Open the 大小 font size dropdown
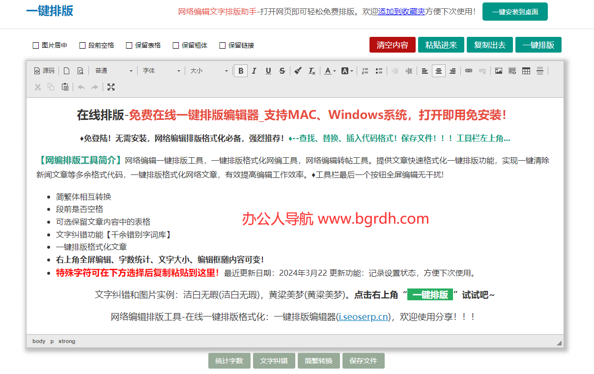This screenshot has width=594, height=374. 209,71
